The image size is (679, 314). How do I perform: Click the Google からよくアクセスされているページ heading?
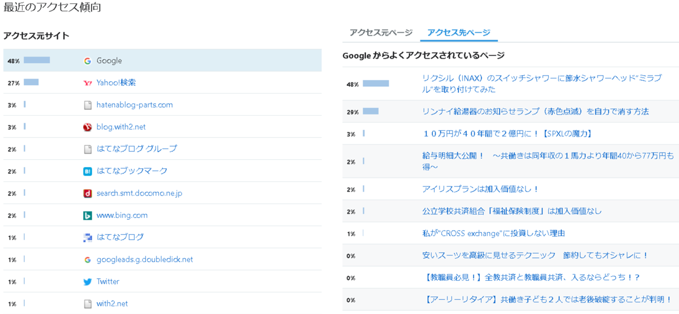click(423, 55)
